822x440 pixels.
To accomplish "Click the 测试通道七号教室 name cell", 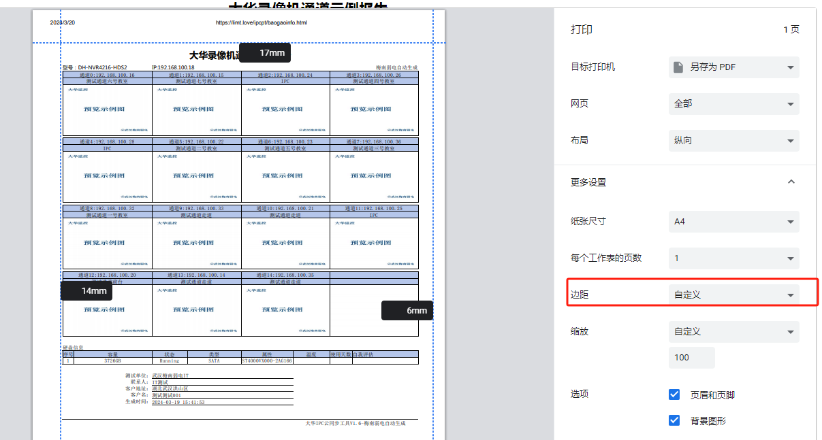I will pos(196,81).
